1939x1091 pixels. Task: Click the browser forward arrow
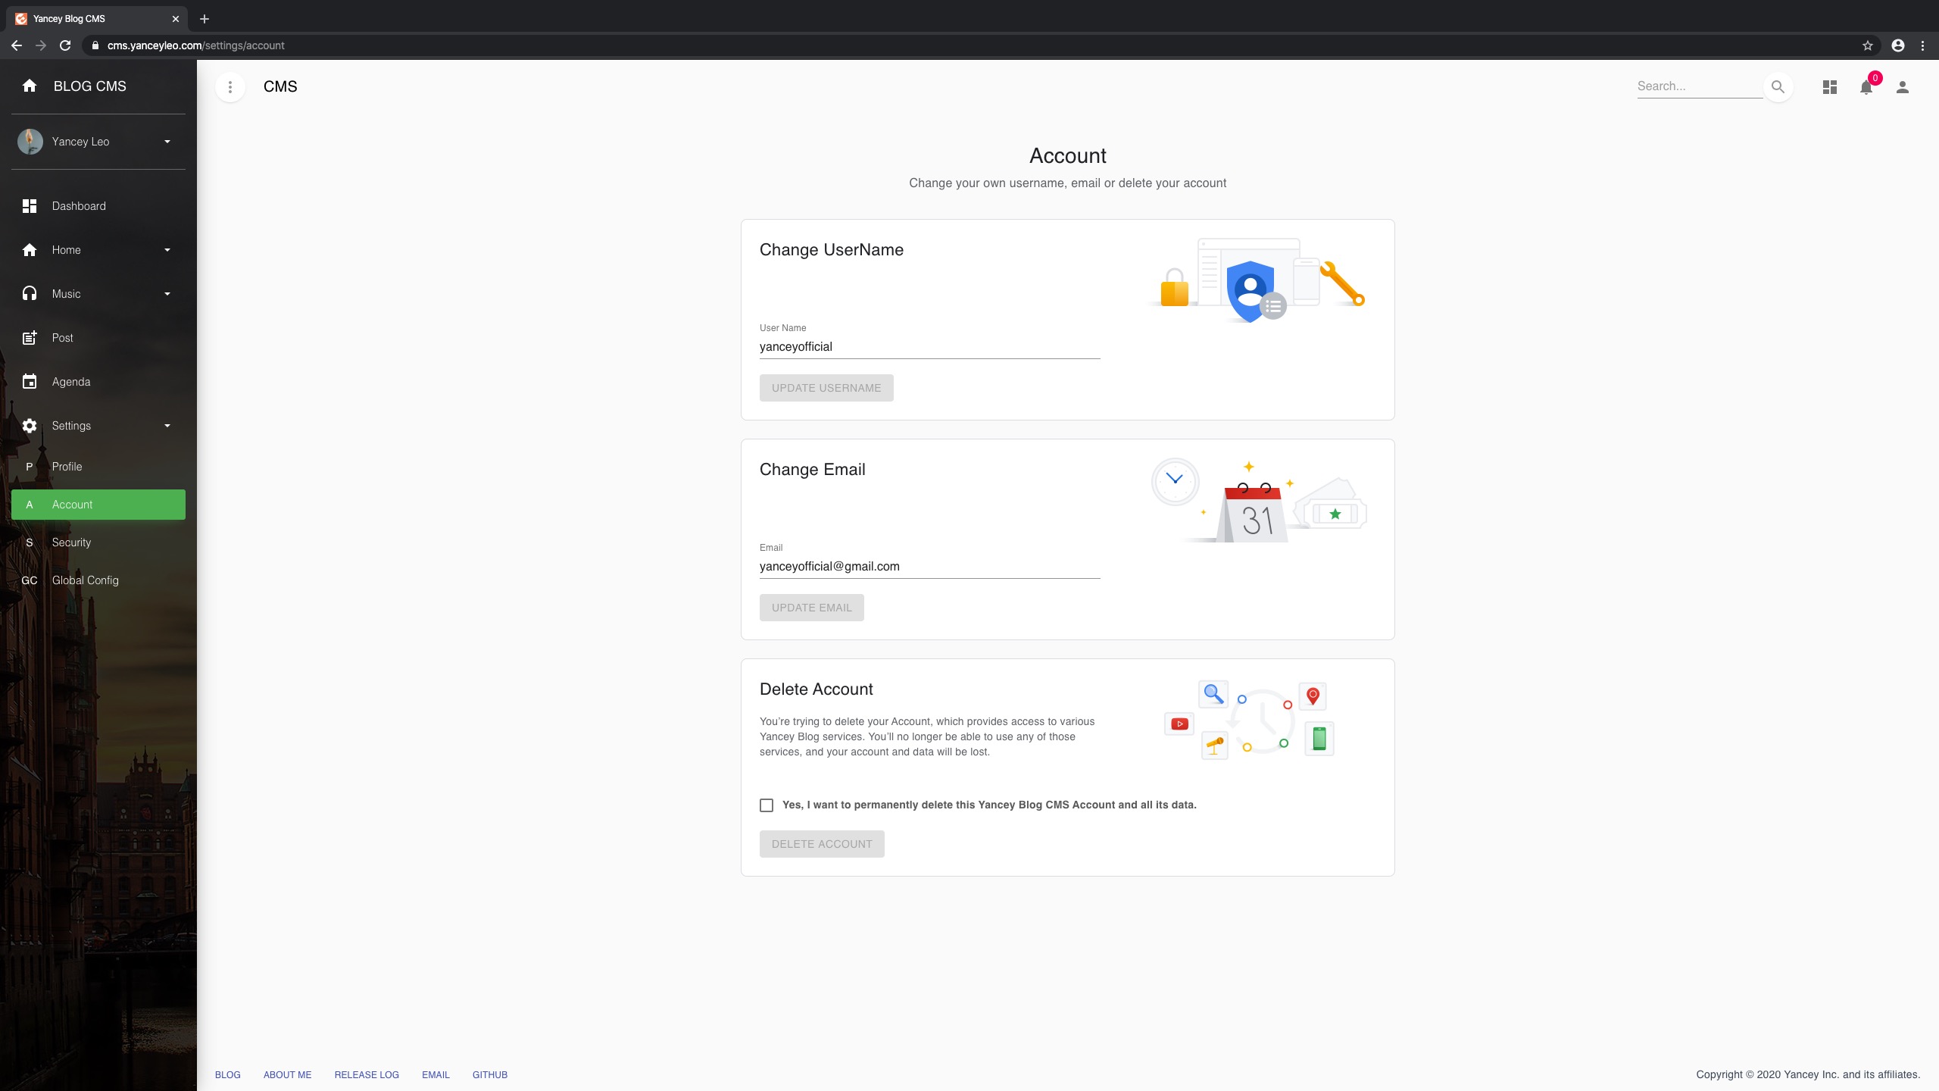[41, 45]
